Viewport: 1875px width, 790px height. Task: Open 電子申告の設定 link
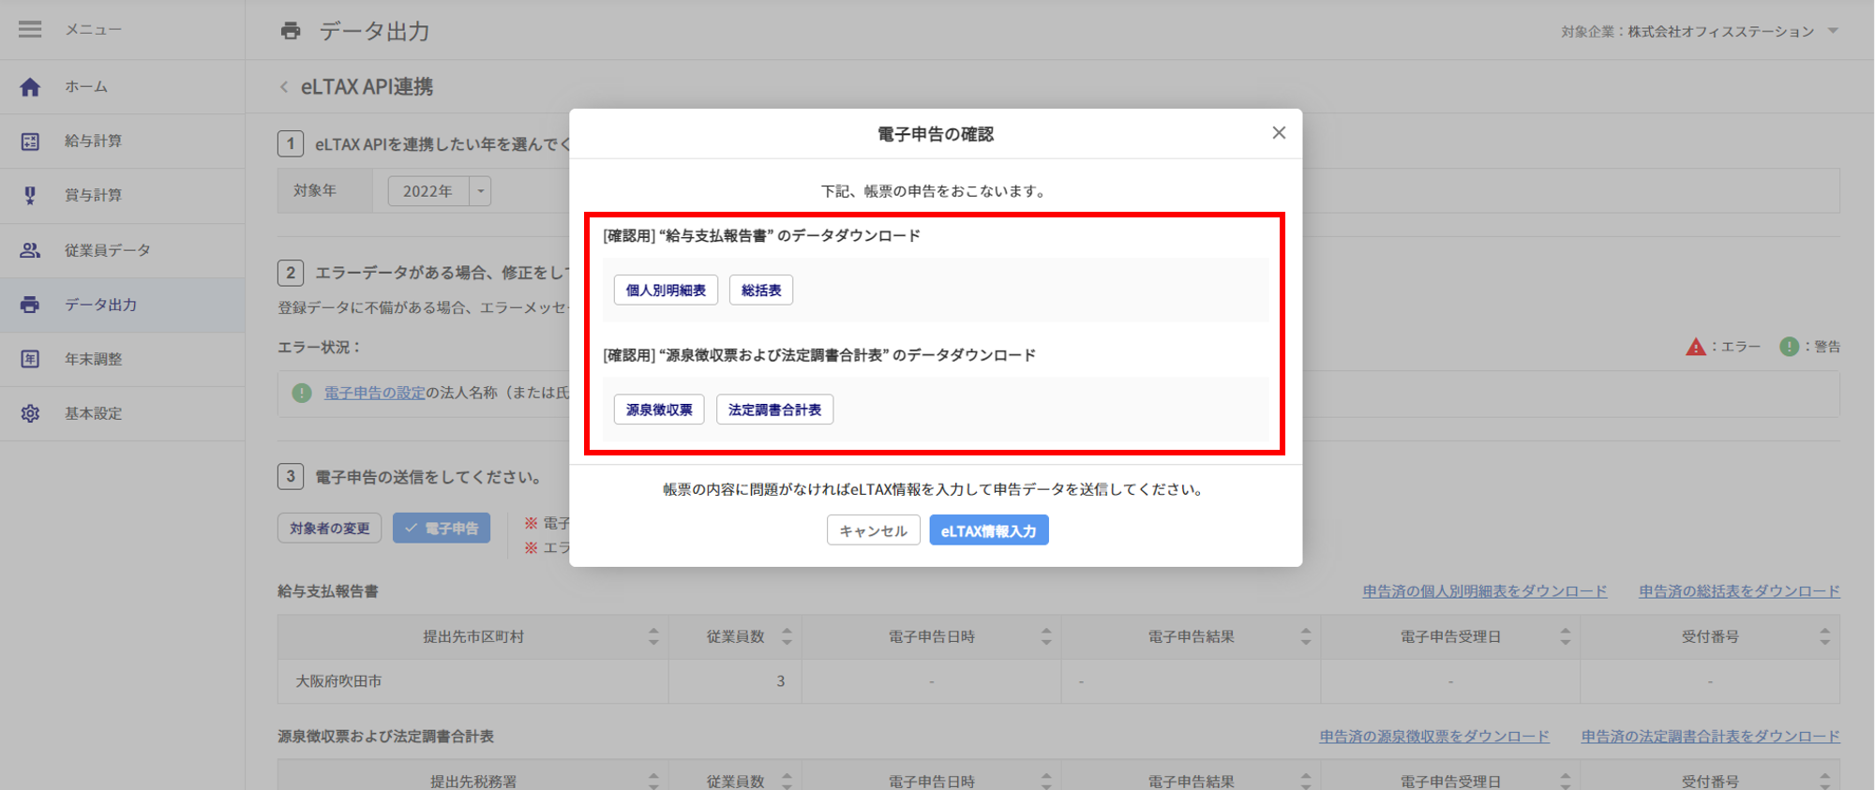tap(375, 393)
